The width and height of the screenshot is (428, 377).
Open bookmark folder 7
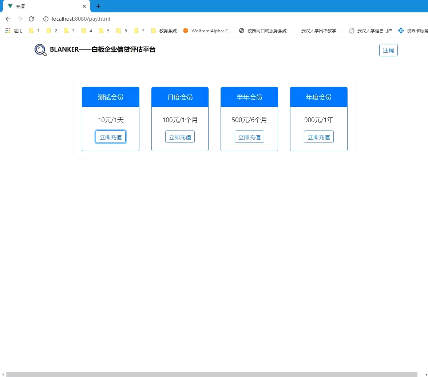pyautogui.click(x=139, y=31)
